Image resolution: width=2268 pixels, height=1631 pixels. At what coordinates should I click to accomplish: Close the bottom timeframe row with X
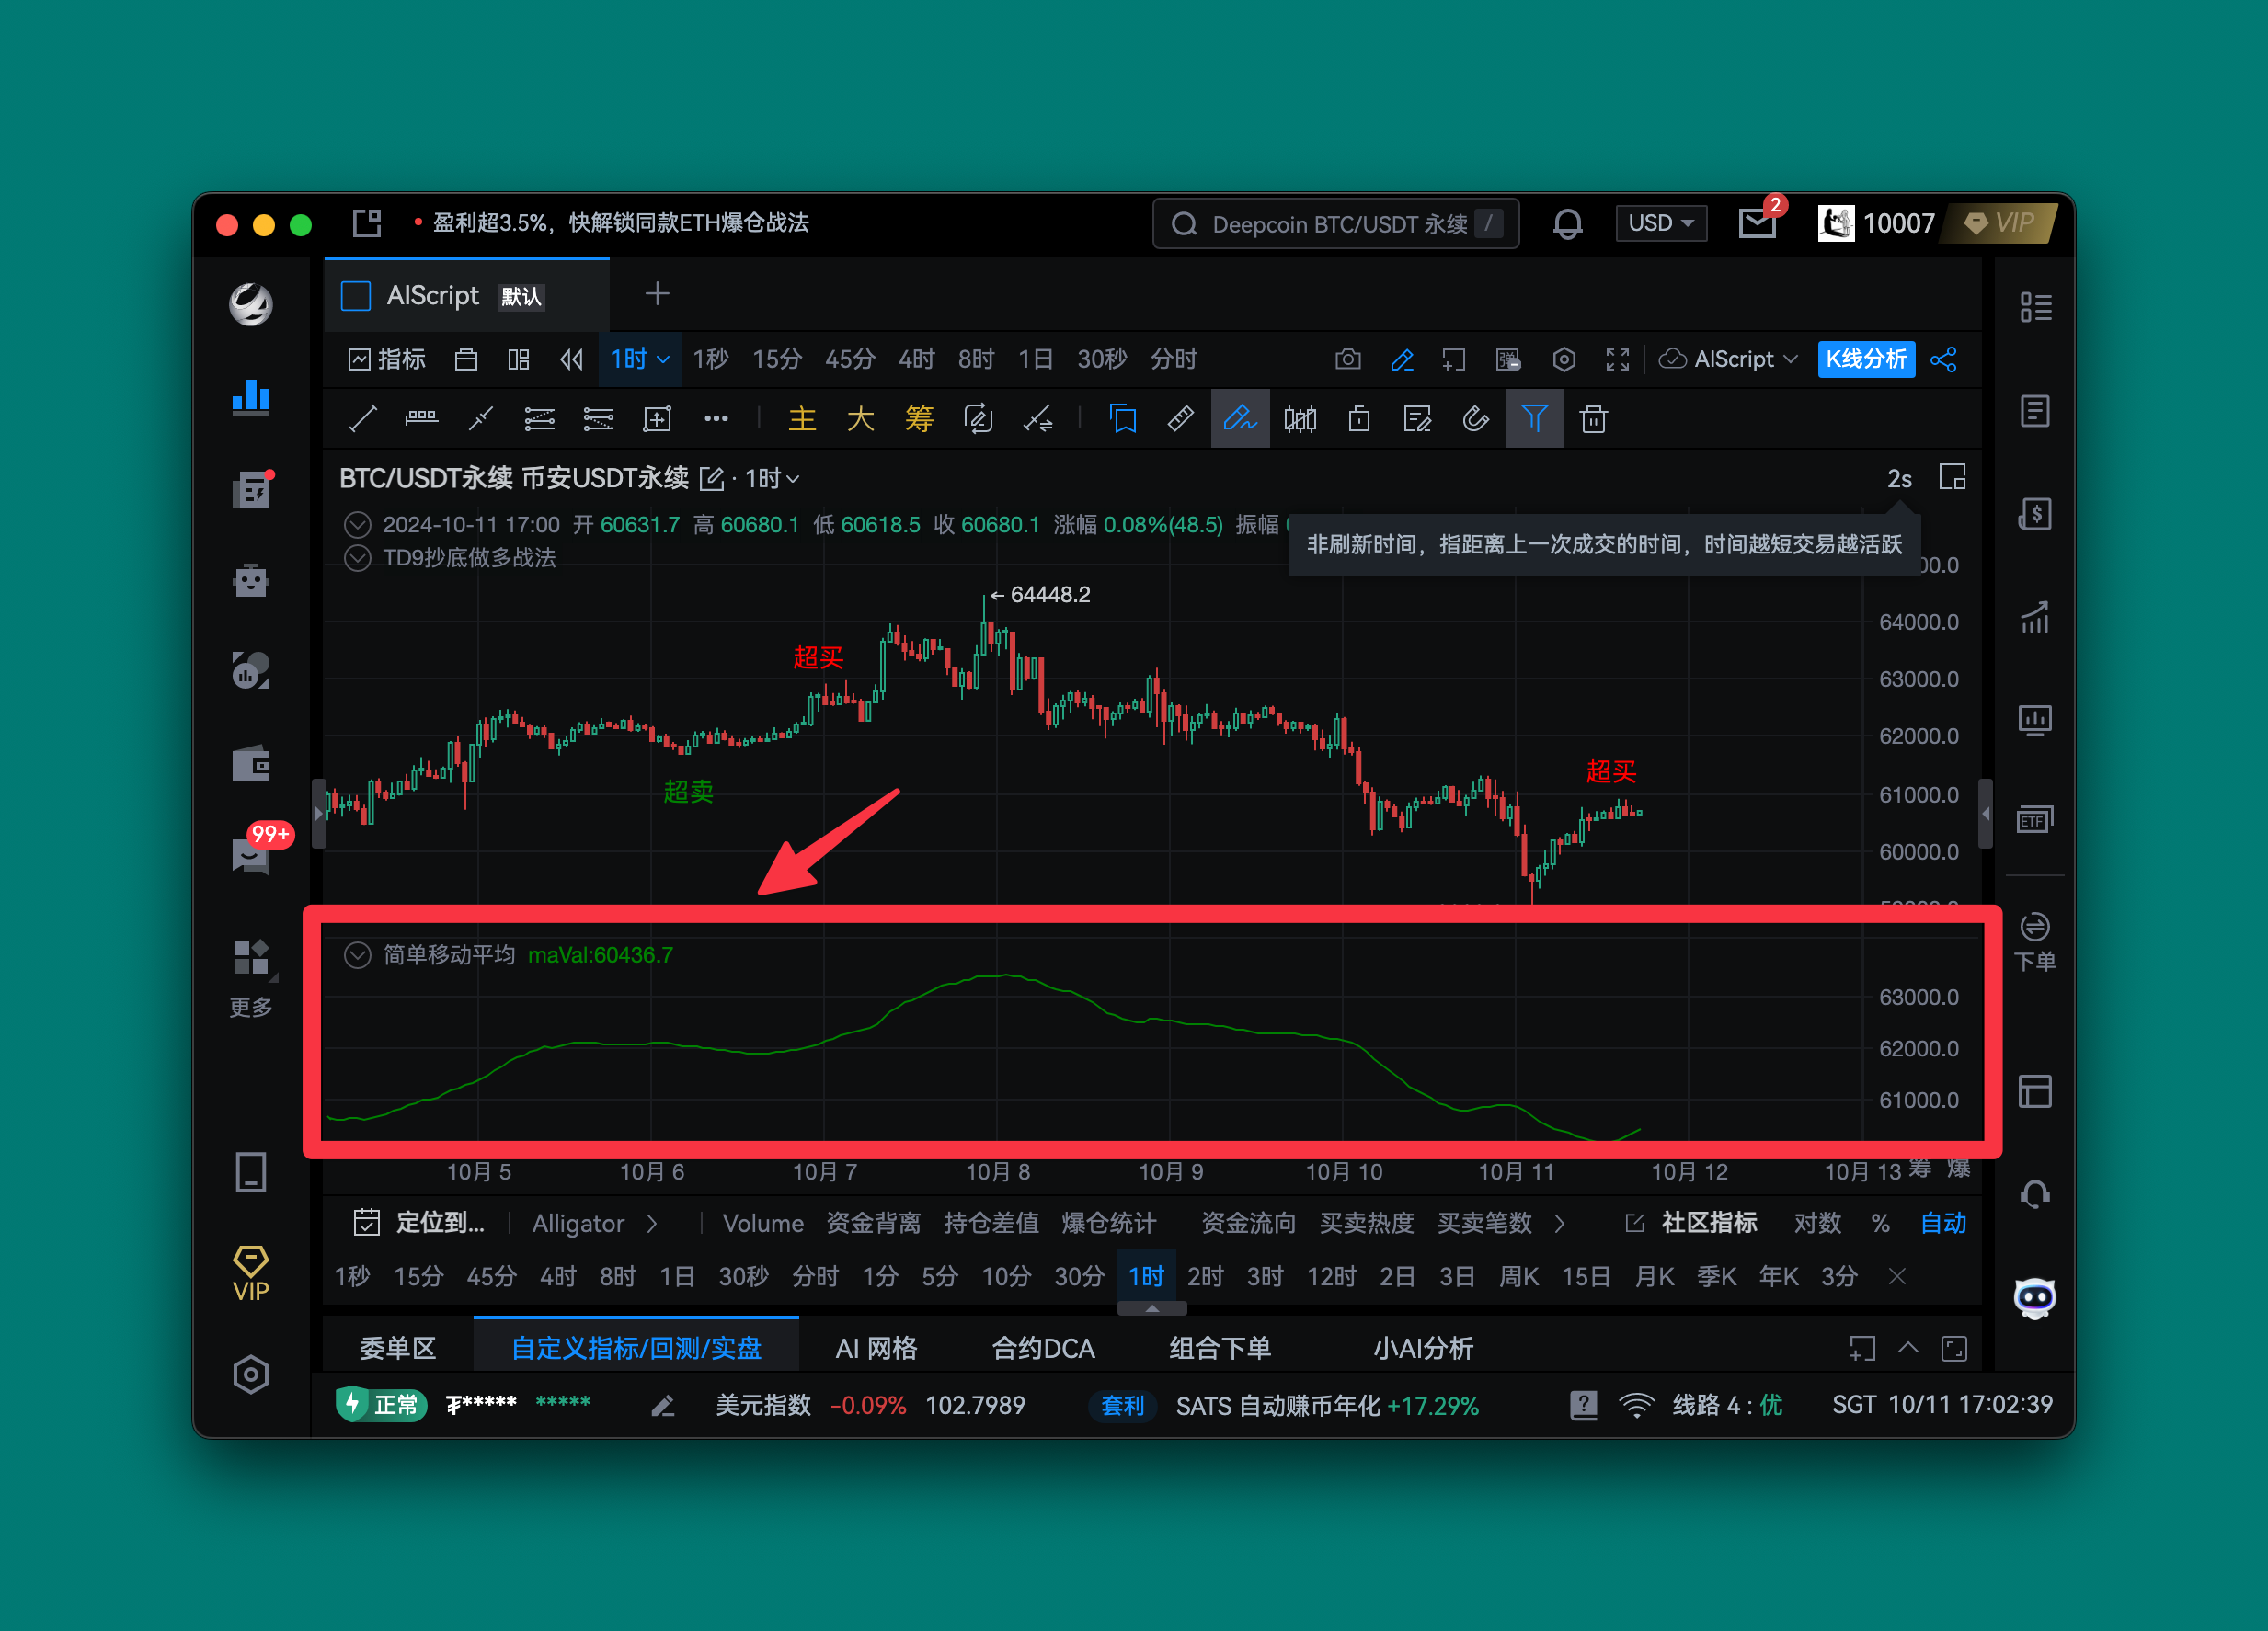tap(1897, 1276)
